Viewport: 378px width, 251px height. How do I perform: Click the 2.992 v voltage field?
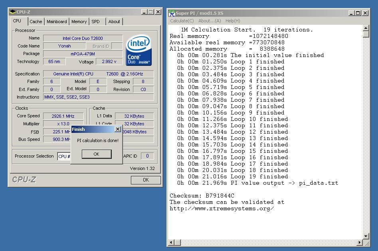click(x=109, y=61)
